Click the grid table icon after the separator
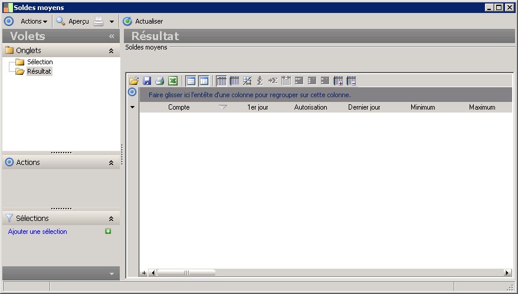This screenshot has height=294, width=518. coord(221,81)
